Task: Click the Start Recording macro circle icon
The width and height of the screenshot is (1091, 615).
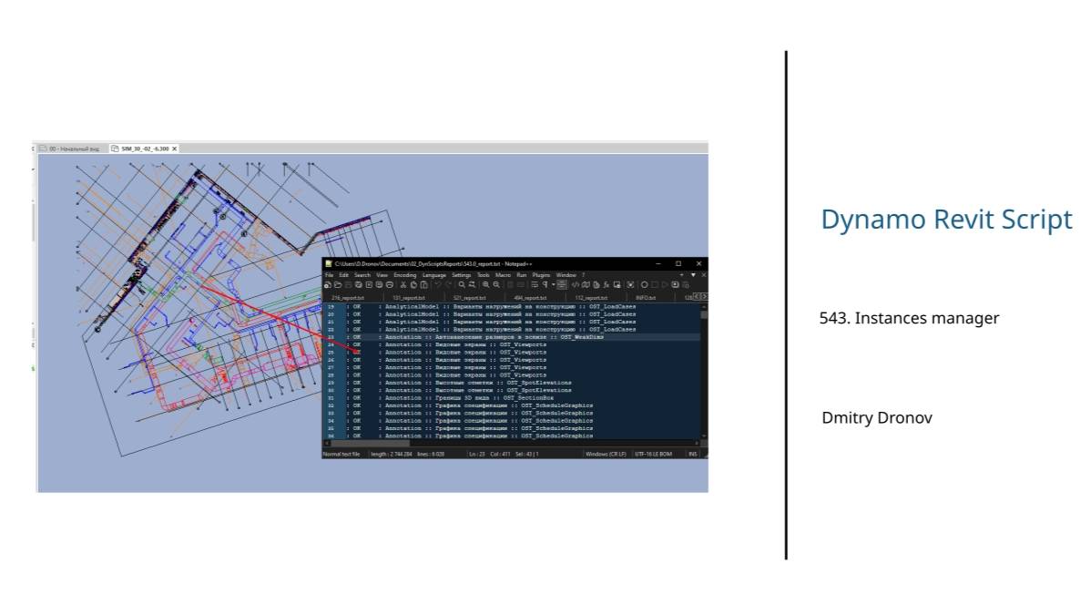Action: click(644, 285)
